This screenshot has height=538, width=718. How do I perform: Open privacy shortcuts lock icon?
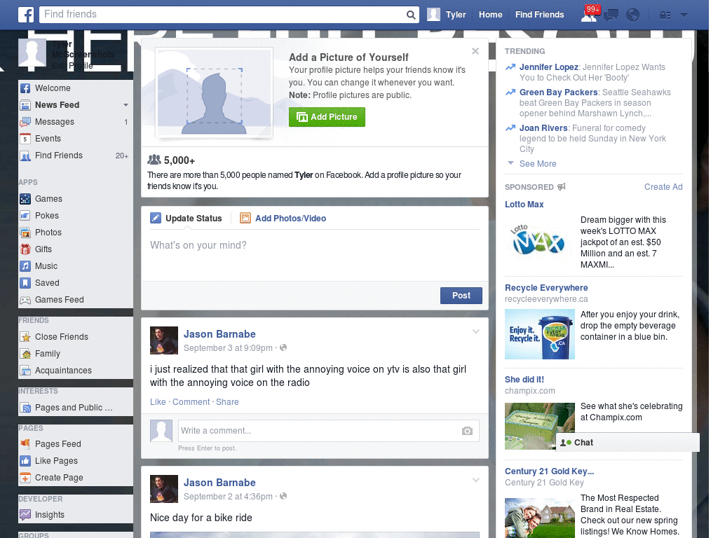click(x=665, y=15)
